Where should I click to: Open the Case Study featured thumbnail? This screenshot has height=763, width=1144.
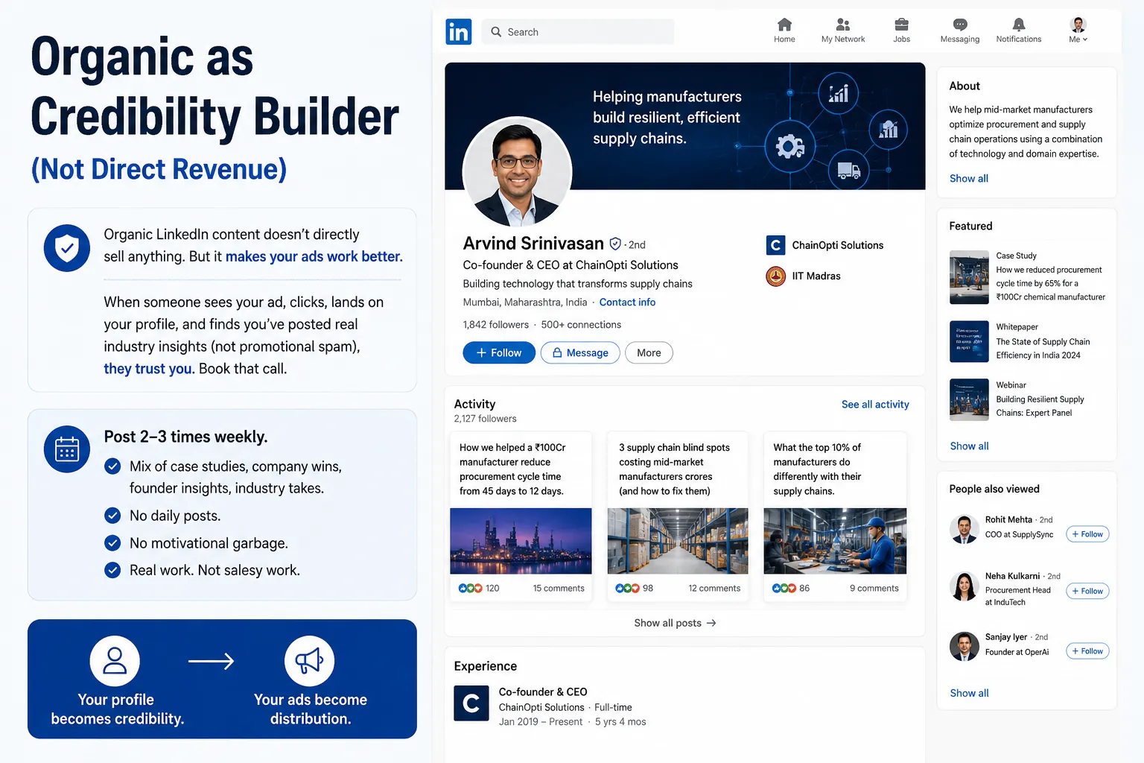click(x=969, y=277)
